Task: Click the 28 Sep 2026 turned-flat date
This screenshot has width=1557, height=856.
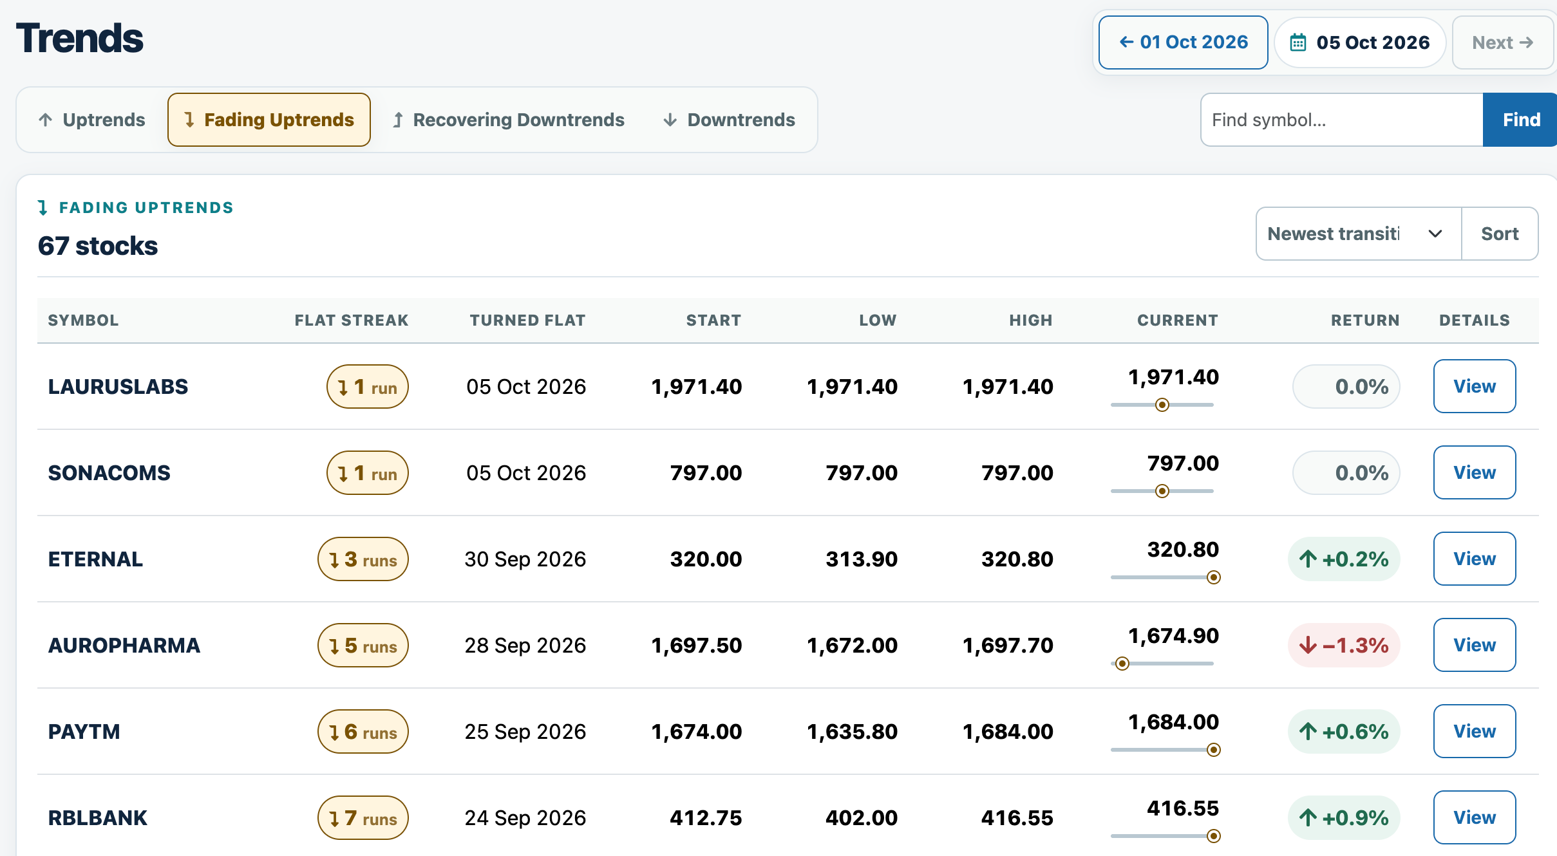Action: pos(525,646)
